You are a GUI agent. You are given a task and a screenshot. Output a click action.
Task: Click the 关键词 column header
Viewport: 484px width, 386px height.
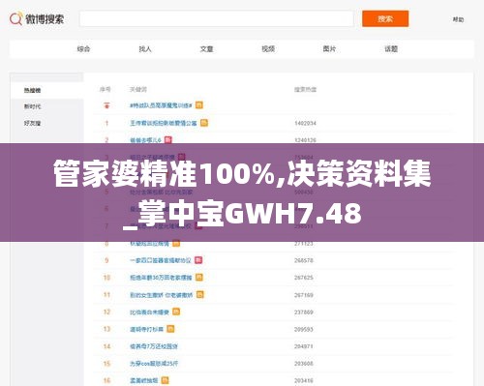(x=138, y=89)
